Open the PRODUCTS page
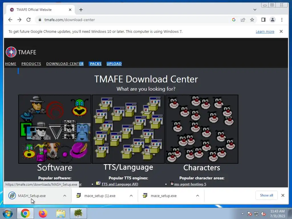 pos(31,64)
